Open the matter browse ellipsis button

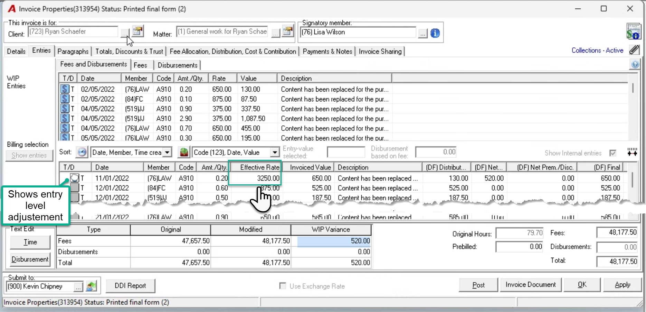coord(275,34)
